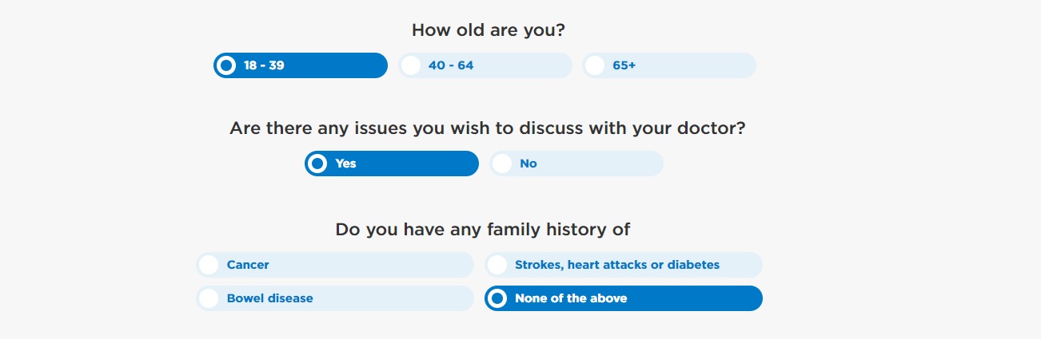Pick the 65+ age option
This screenshot has height=339, width=1041.
coord(669,65)
